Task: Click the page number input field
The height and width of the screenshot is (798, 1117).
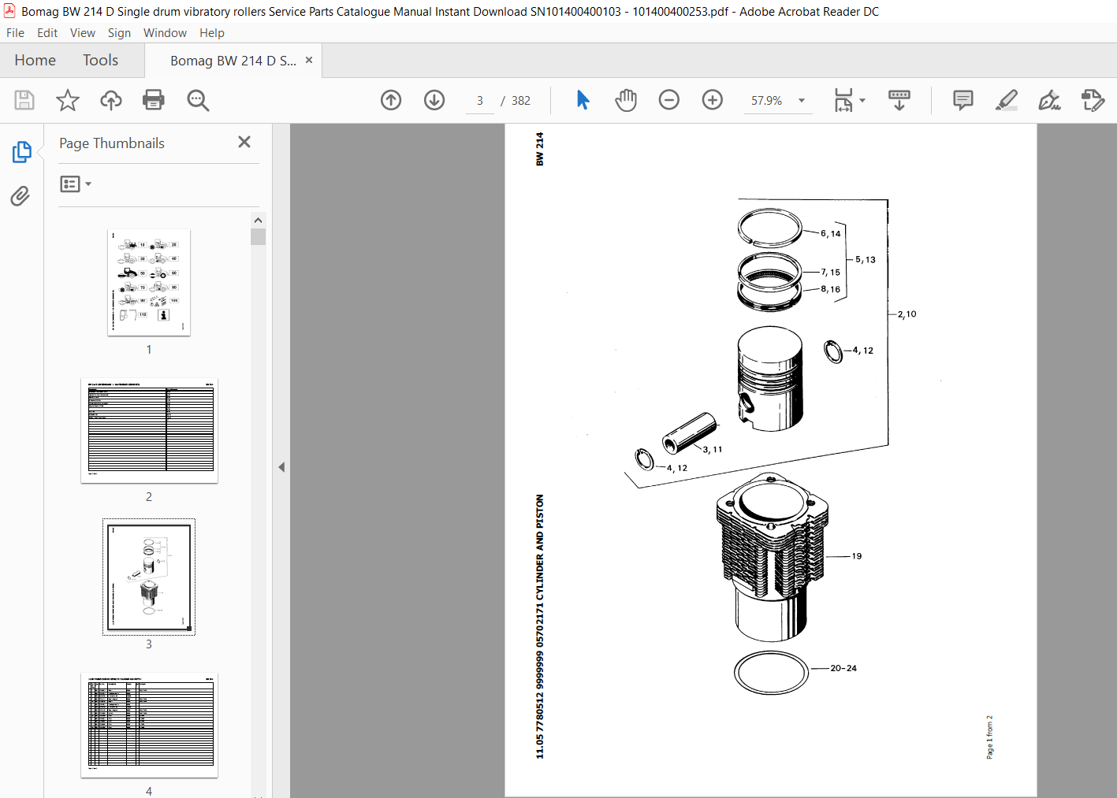Action: pos(479,100)
